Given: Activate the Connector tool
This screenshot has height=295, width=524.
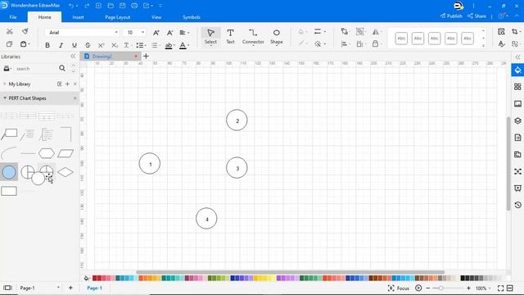Looking at the screenshot, I should tap(253, 36).
